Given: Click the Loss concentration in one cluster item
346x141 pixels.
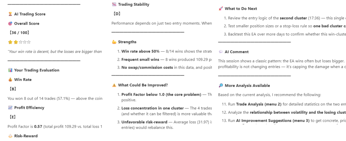Looking at the screenshot, I should [x=152, y=108].
